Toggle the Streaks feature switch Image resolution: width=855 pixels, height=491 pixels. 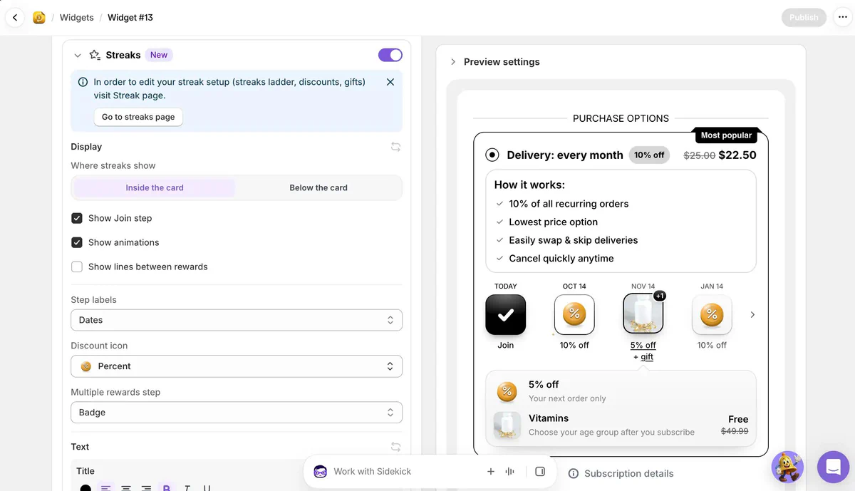(390, 55)
